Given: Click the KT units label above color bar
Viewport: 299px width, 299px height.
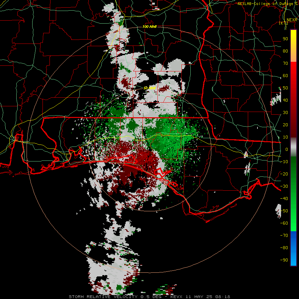Looking at the screenshot, I should [x=284, y=23].
